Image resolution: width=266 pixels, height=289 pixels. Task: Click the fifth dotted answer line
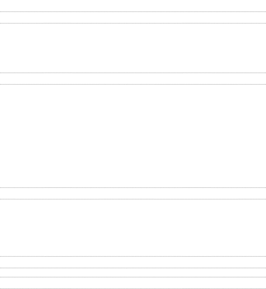(133, 188)
